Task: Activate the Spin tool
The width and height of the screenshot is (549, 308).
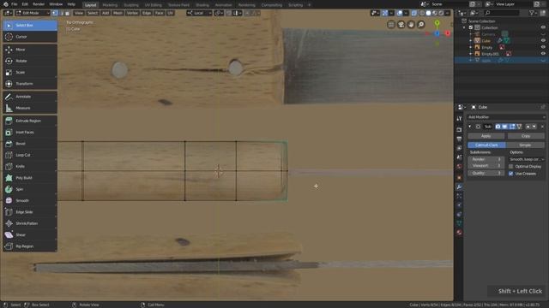Action: pyautogui.click(x=30, y=189)
